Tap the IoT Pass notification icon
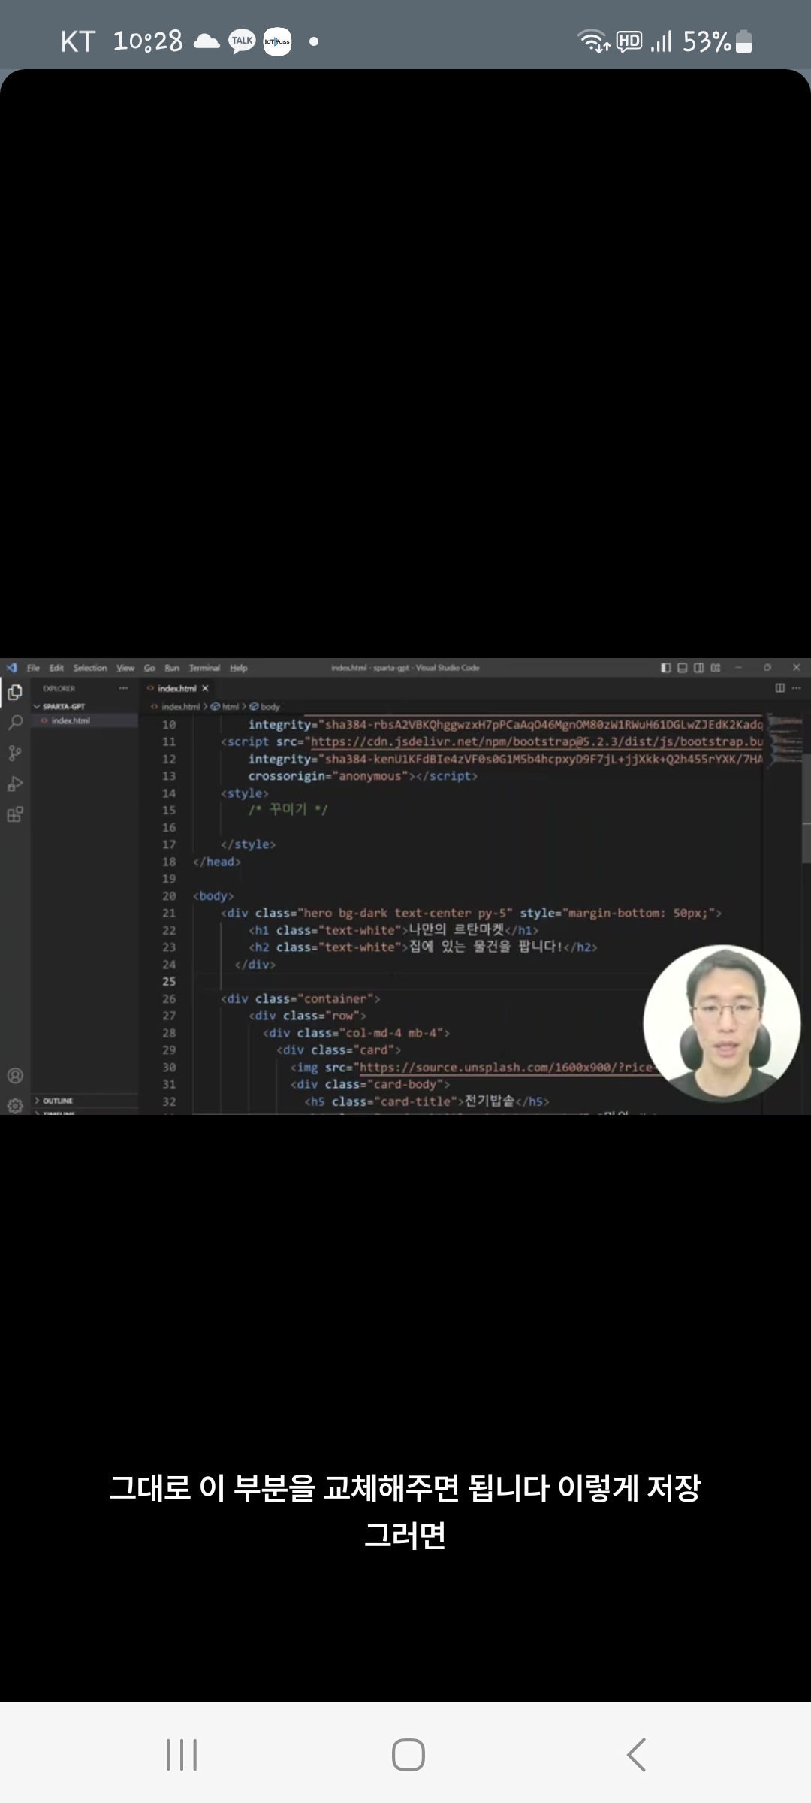 277,41
